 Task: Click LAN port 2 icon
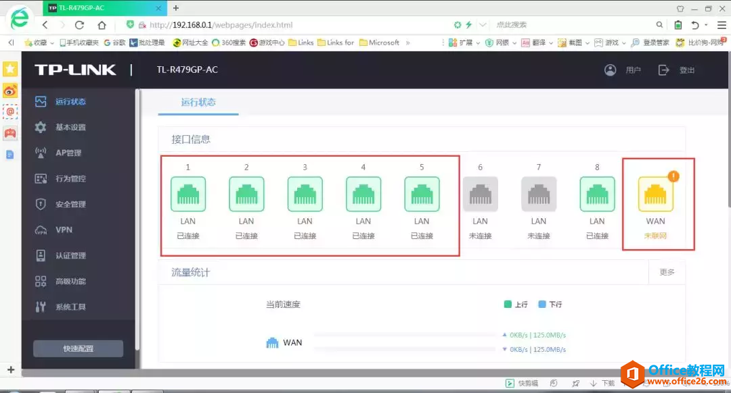point(246,194)
